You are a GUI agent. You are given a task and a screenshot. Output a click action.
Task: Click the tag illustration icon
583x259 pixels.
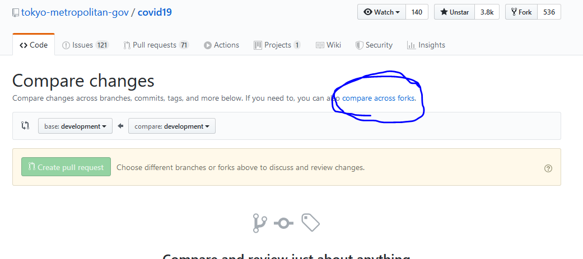point(310,222)
